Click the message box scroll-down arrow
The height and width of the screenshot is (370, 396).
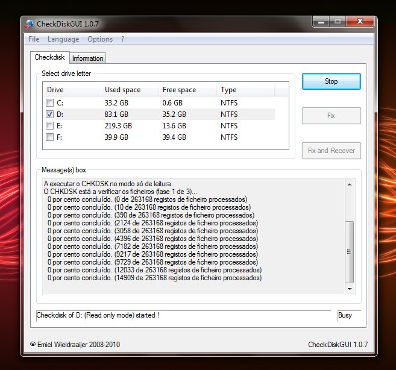coord(350,289)
